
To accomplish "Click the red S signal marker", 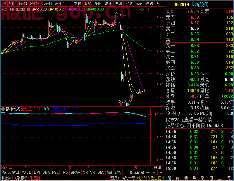I will (121, 105).
